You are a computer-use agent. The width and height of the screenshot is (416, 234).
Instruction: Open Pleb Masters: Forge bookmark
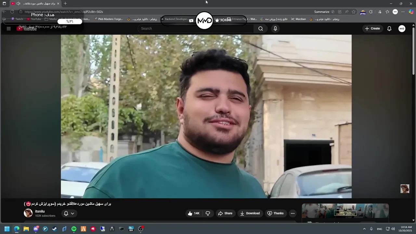pos(108,19)
